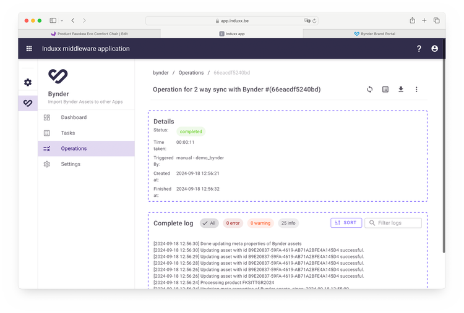
Task: Click log line Done updating meta properties
Action: coord(227,244)
